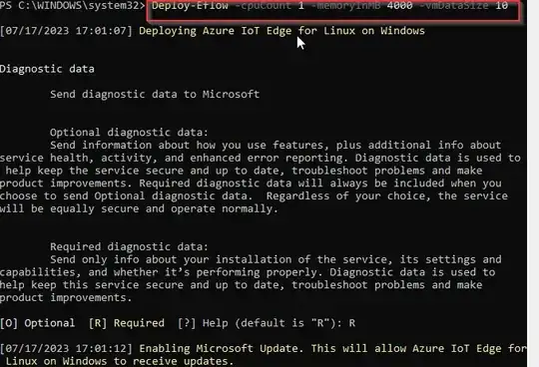Click Deploying Azure IoT Edge message
This screenshot has width=539, height=367.
281,31
